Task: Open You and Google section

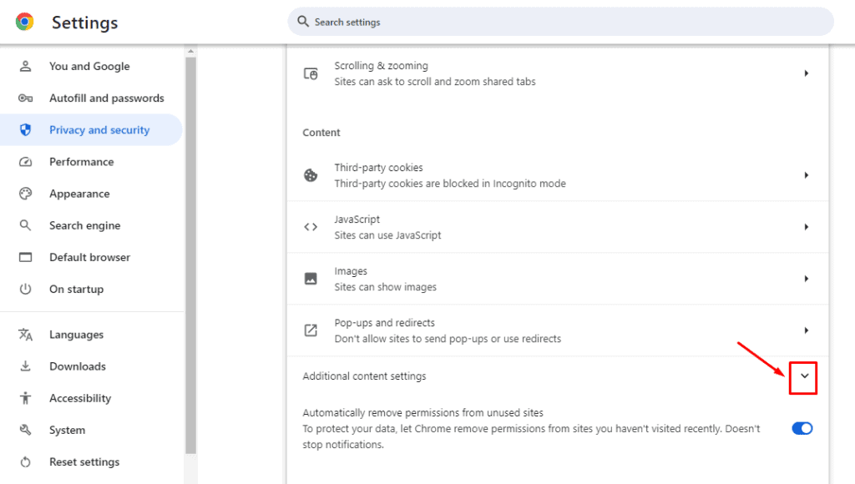Action: click(x=91, y=66)
